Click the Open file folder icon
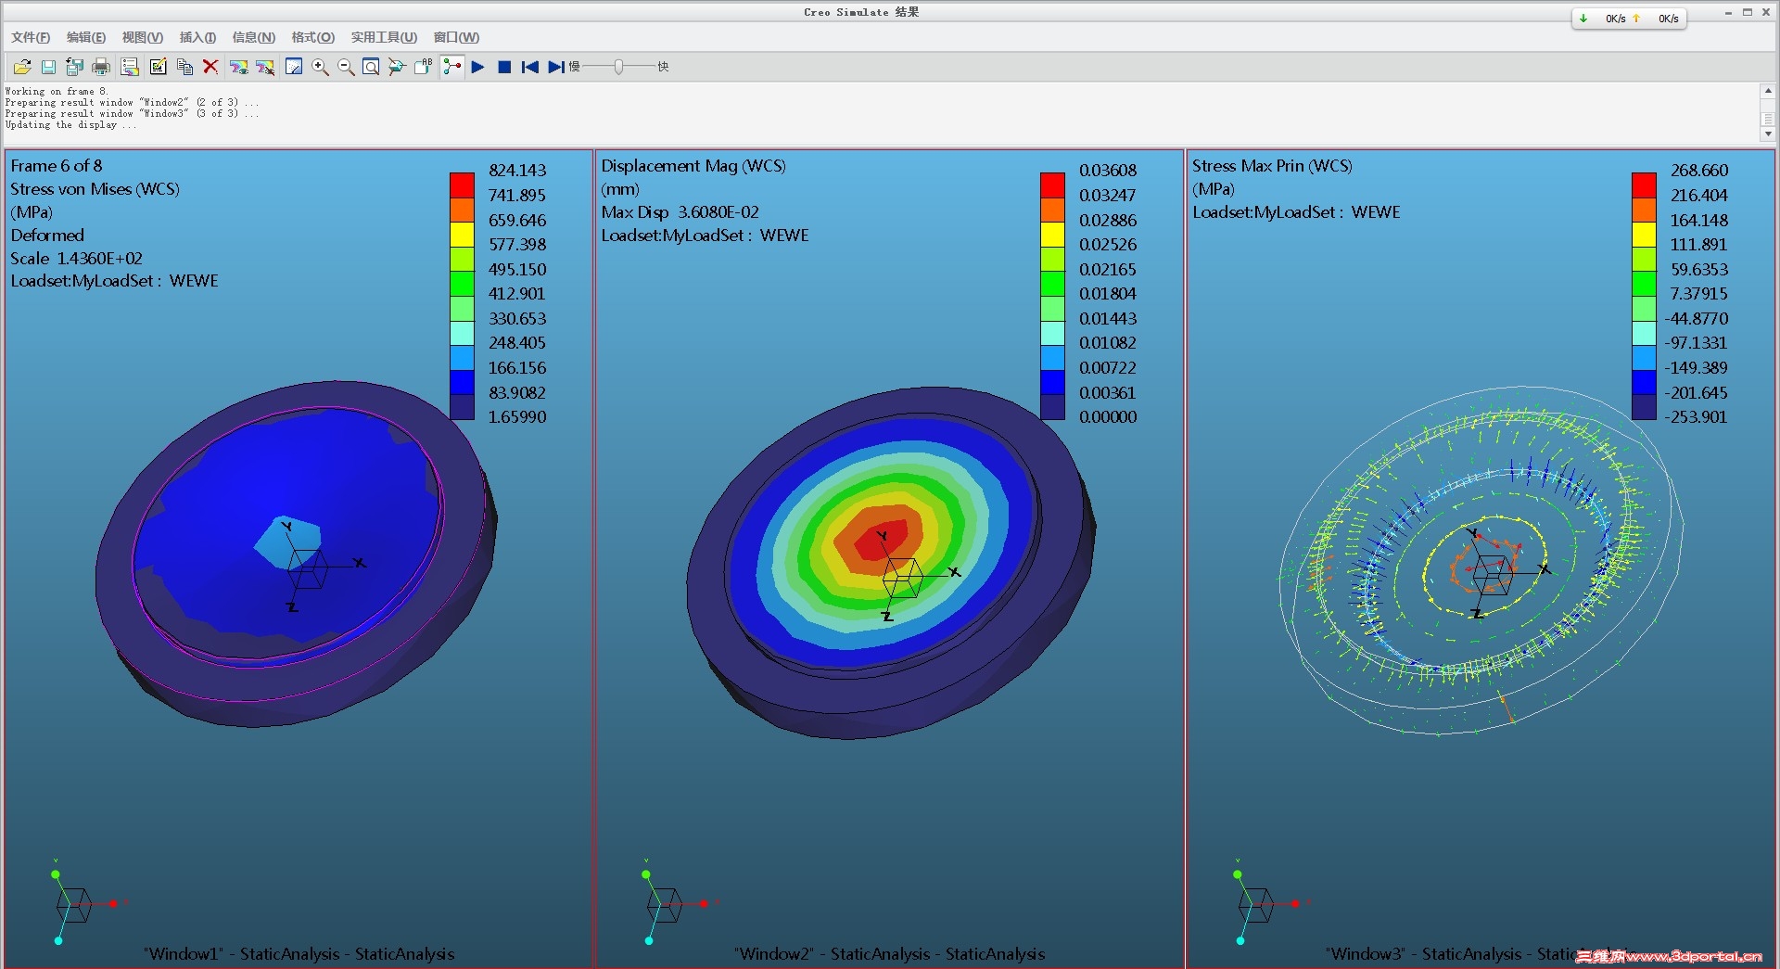Image resolution: width=1780 pixels, height=969 pixels. (x=22, y=67)
